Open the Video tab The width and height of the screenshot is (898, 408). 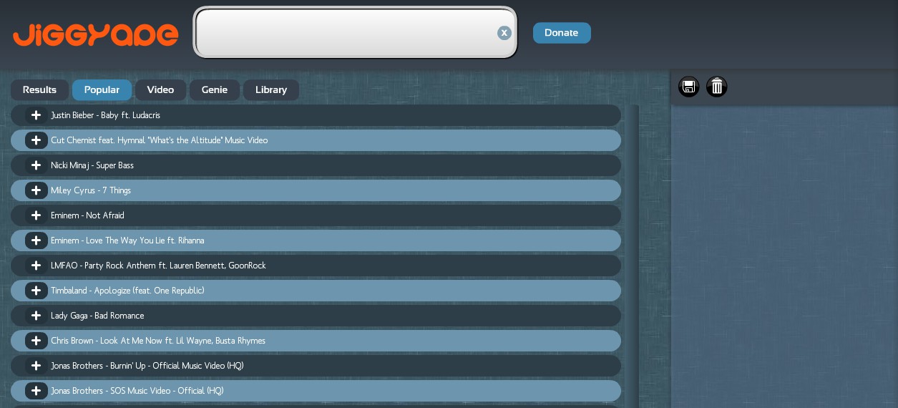pos(160,90)
